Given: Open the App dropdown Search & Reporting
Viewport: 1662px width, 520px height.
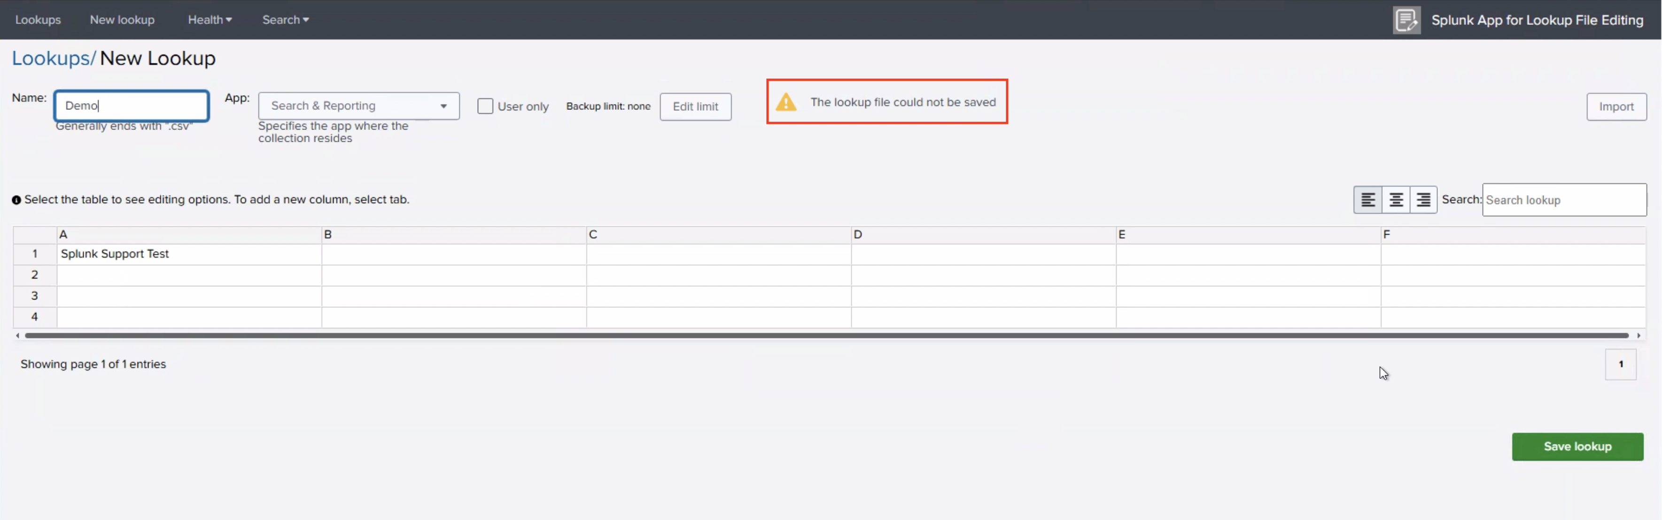Looking at the screenshot, I should pos(359,106).
